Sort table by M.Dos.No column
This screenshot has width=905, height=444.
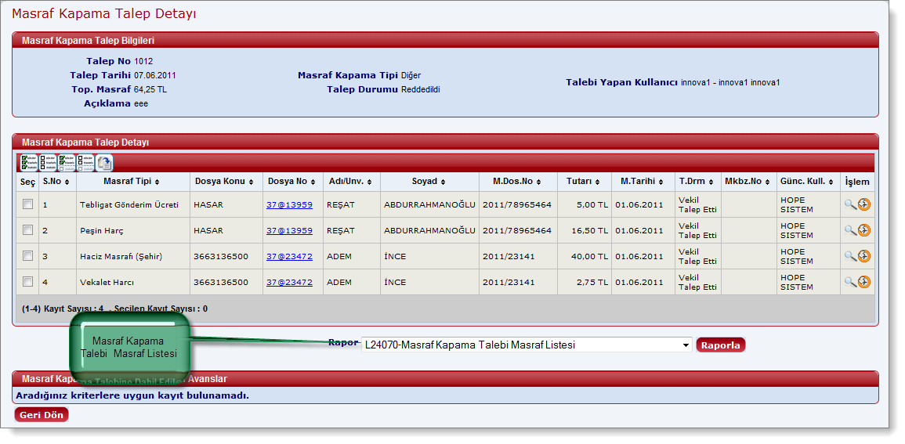pyautogui.click(x=516, y=182)
